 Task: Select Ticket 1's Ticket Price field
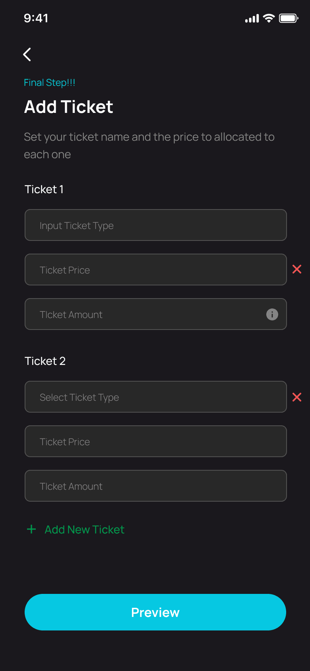(x=155, y=270)
